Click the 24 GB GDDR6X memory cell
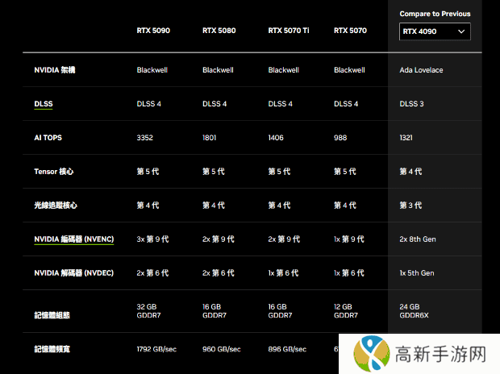The height and width of the screenshot is (374, 500). tap(415, 311)
